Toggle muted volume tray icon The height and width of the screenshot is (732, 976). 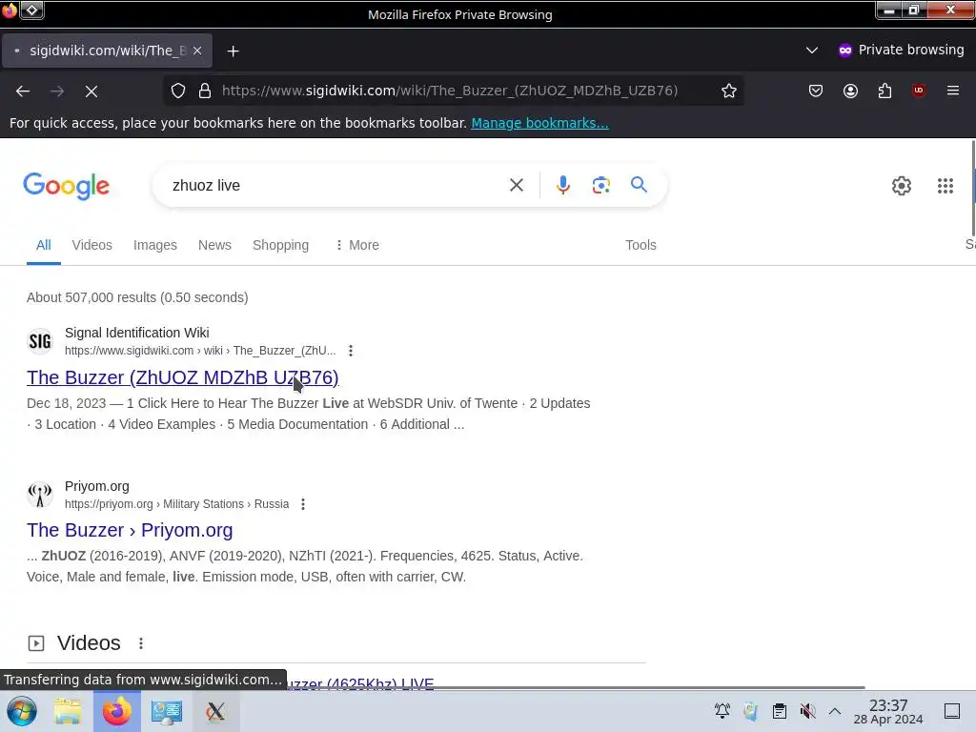pos(808,711)
